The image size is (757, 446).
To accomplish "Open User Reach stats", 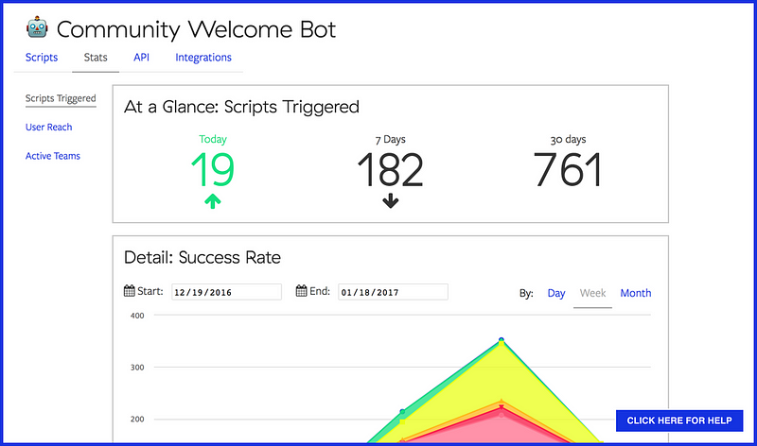I will click(49, 128).
